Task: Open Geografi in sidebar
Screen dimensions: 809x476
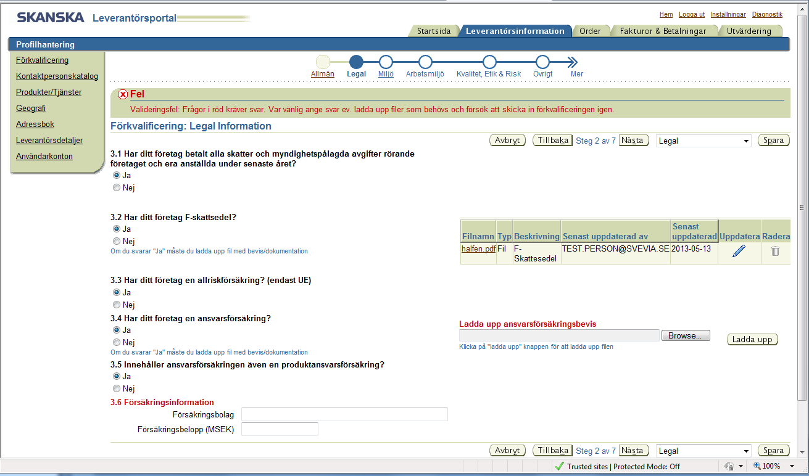Action: pyautogui.click(x=31, y=109)
